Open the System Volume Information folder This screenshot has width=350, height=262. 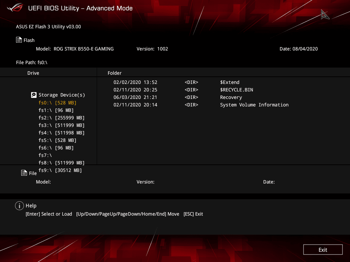point(254,105)
